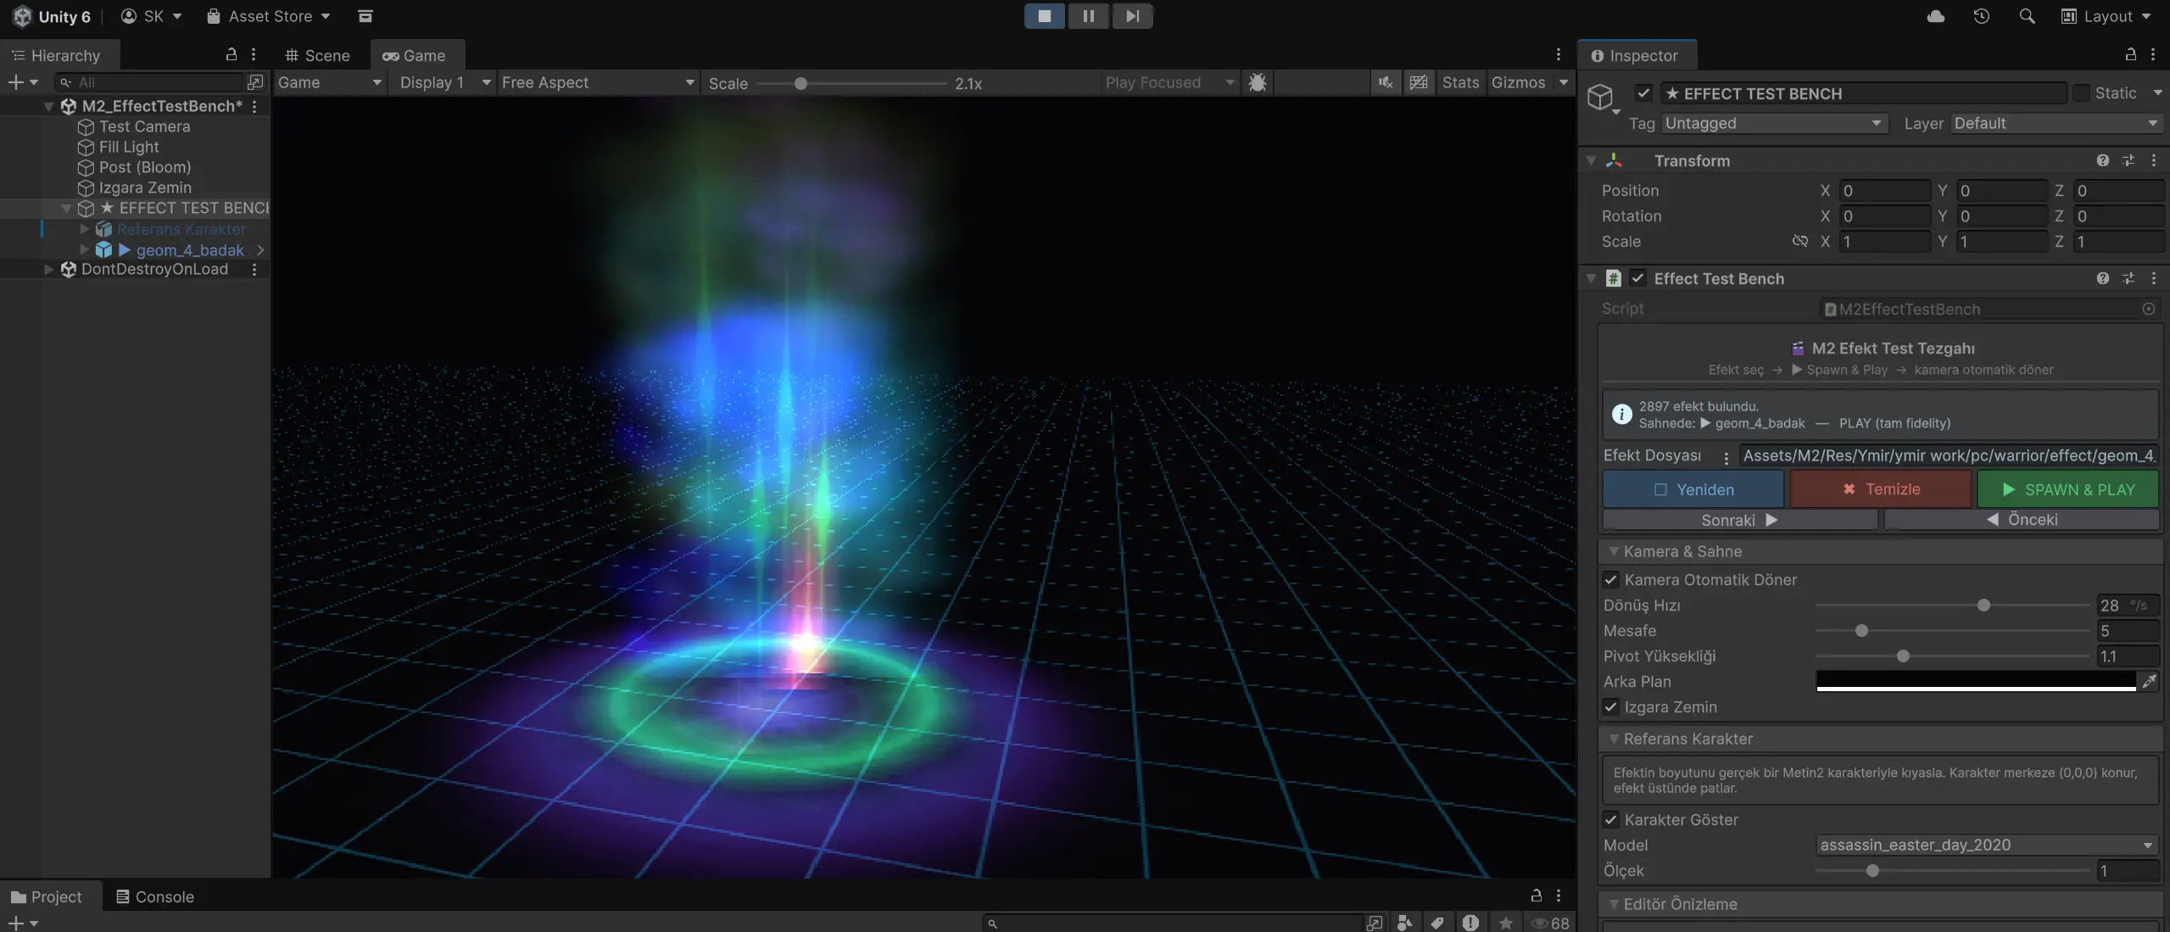Select the Inspector tab
Screen dimensions: 2170x932
[1636, 55]
